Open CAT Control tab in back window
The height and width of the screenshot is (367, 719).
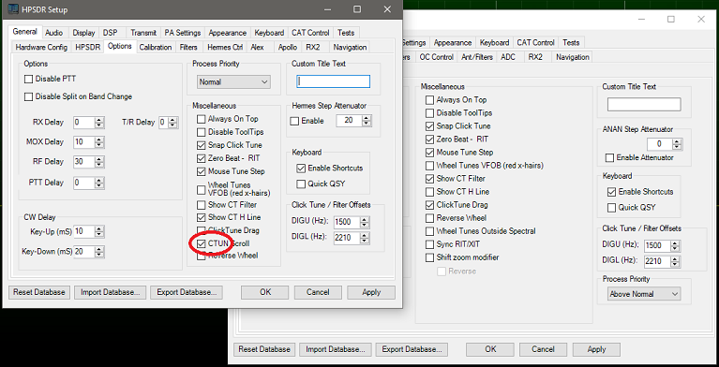point(535,43)
